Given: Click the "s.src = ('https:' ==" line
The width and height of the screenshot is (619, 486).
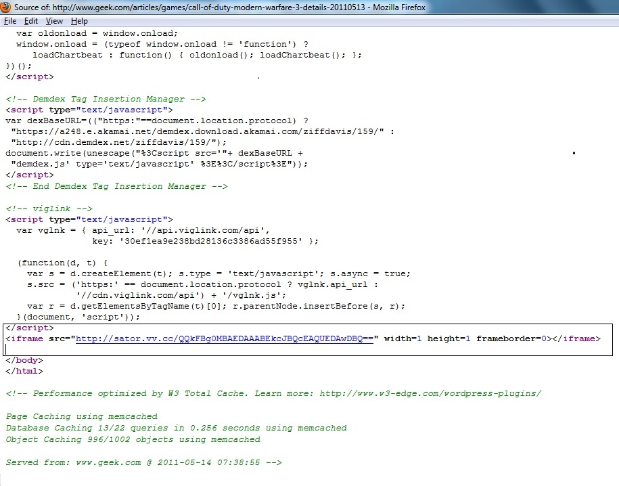Looking at the screenshot, I should point(202,284).
